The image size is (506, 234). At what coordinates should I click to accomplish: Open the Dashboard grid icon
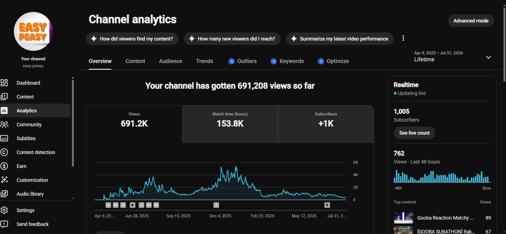[x=4, y=83]
